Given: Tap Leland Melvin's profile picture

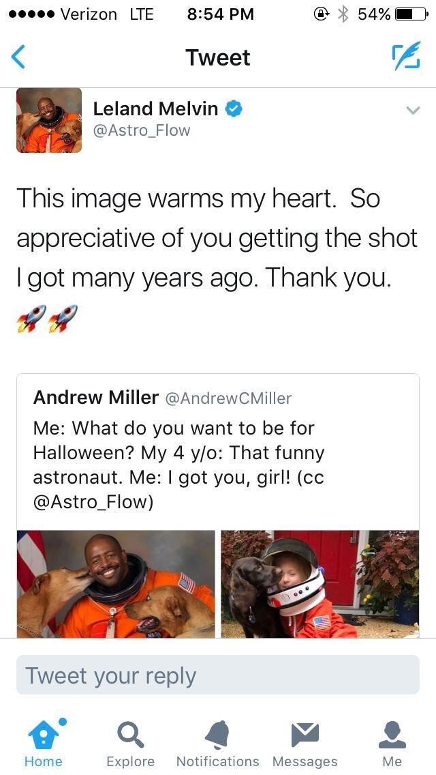Looking at the screenshot, I should point(49,120).
